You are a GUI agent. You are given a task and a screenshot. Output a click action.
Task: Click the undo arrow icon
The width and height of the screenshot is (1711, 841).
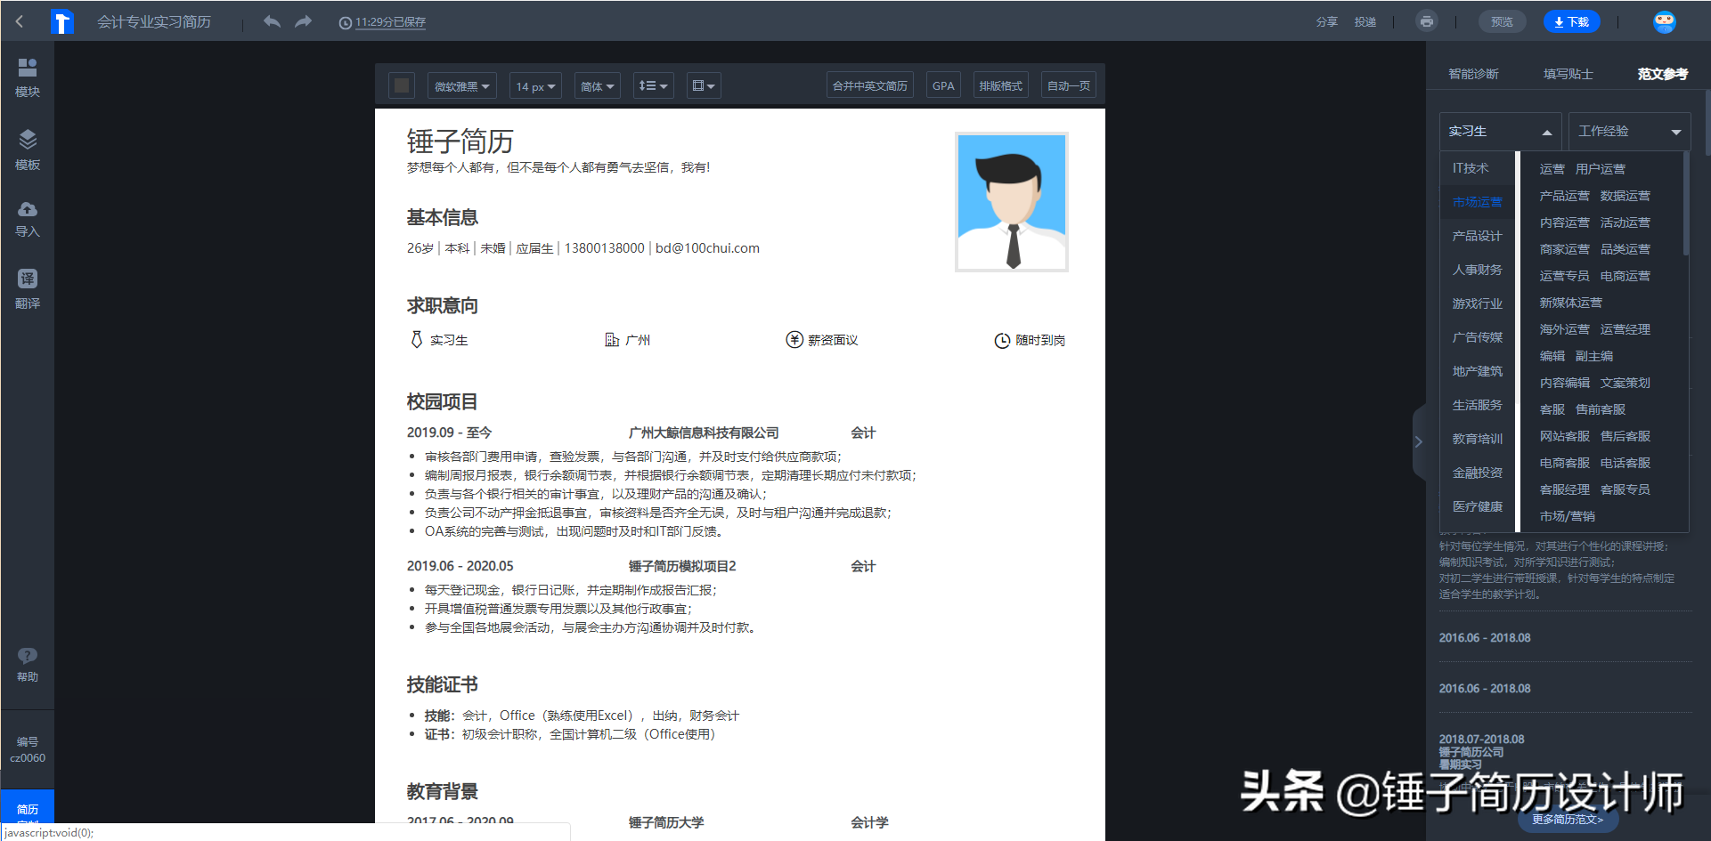click(272, 21)
